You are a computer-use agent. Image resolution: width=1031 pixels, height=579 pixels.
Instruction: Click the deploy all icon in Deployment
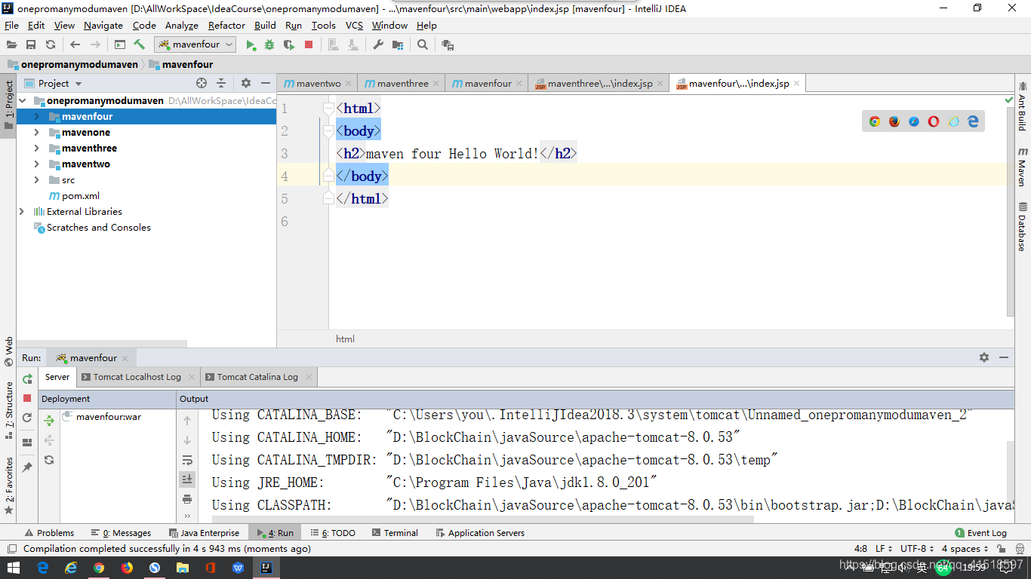(x=49, y=420)
